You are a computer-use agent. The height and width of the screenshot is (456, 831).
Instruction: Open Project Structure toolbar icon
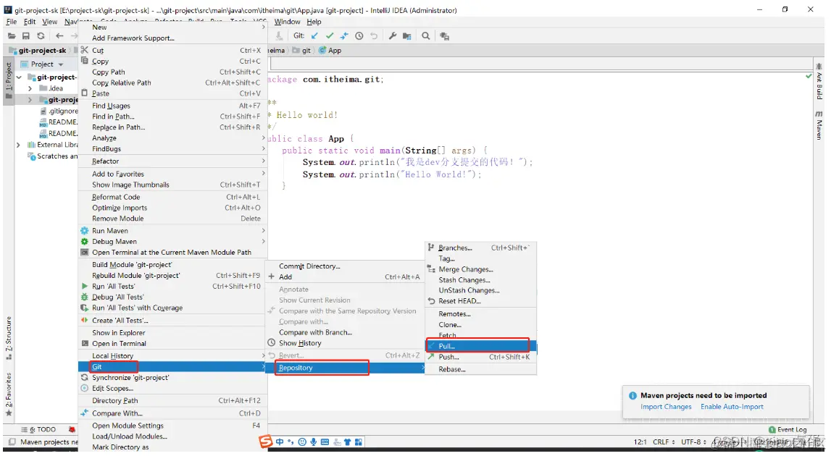coord(406,36)
